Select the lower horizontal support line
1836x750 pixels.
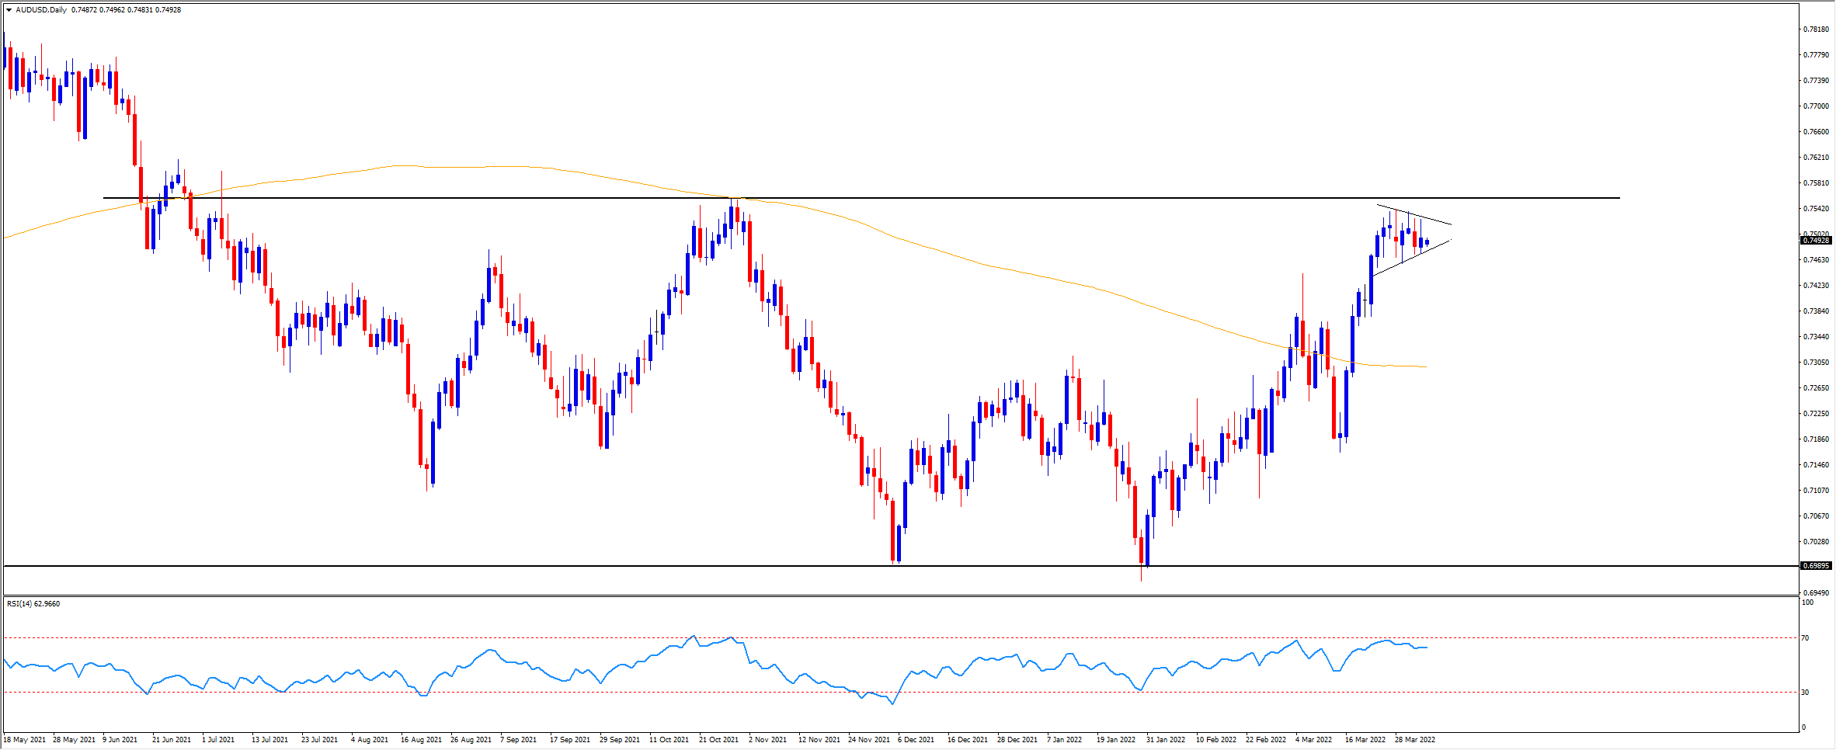tap(777, 566)
